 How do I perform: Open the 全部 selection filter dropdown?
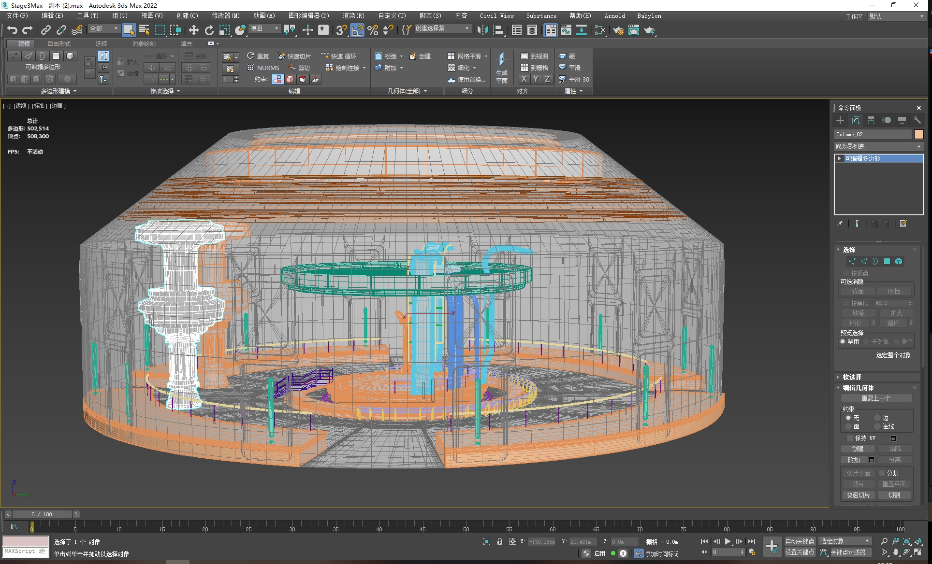click(103, 29)
